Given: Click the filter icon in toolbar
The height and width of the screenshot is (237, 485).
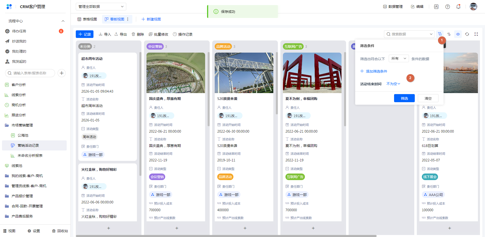Looking at the screenshot, I should 440,34.
